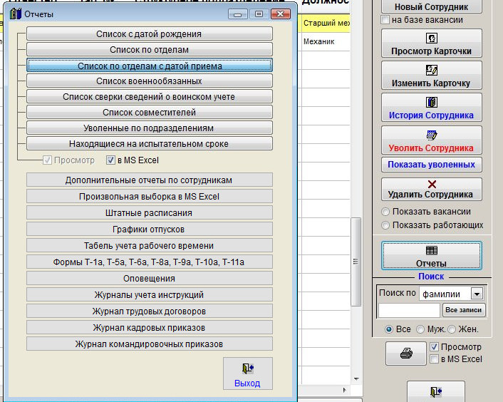Close the Отчеты window
This screenshot has height=402, width=503.
[281, 14]
